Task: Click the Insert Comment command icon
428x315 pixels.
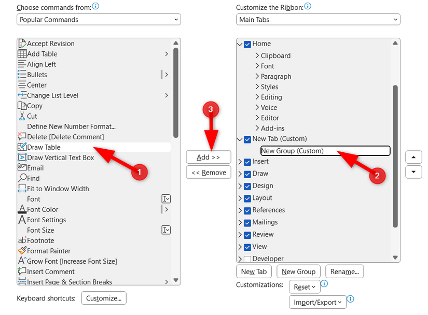Action: coord(22,271)
